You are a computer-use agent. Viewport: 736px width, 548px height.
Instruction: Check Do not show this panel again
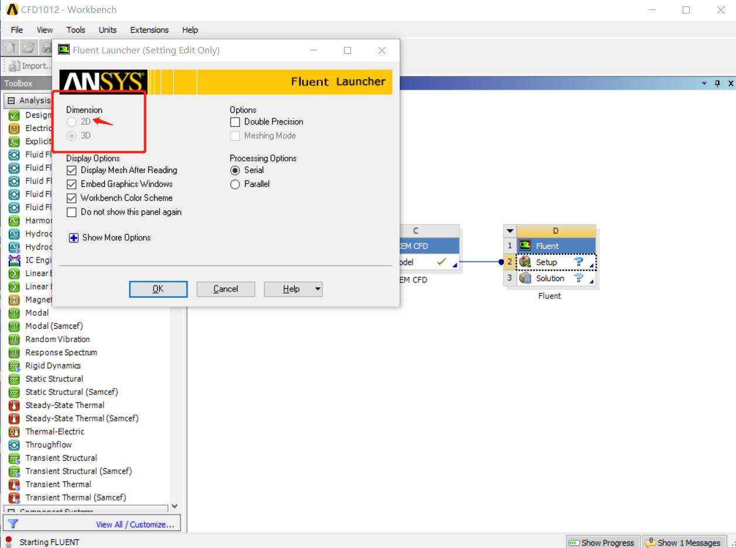pos(71,212)
